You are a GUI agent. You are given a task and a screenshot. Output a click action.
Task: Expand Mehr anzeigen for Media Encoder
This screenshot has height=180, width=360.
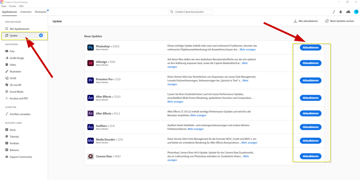tap(249, 143)
